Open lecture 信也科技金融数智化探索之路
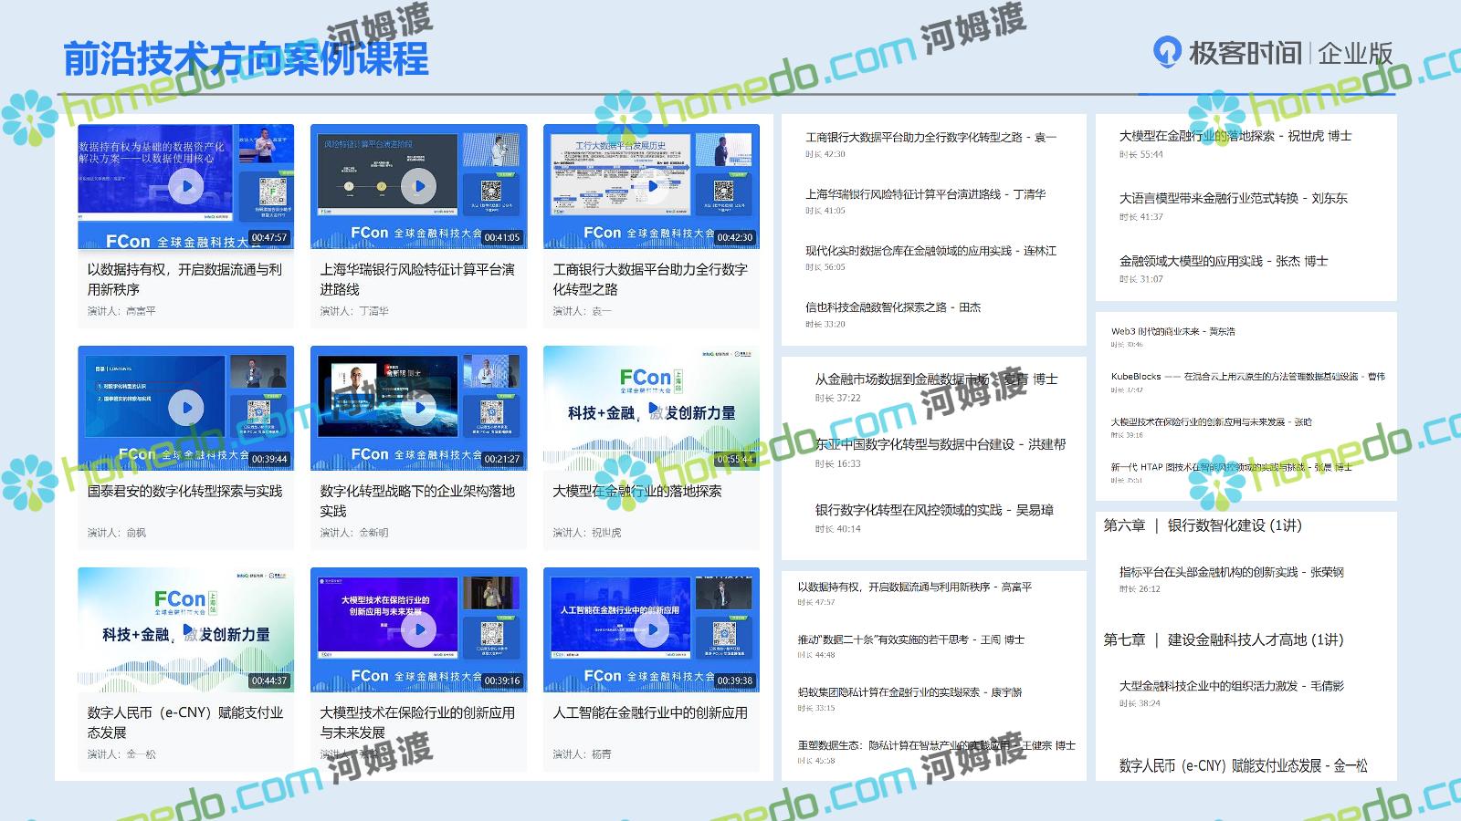 pyautogui.click(x=892, y=307)
